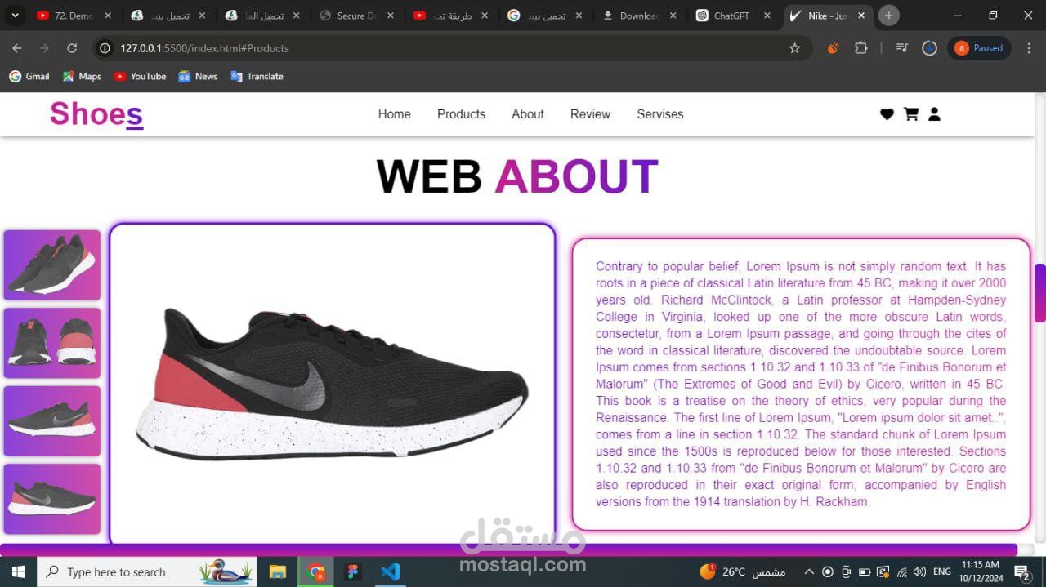The image size is (1046, 587).
Task: Open the notification center icon
Action: (1021, 571)
